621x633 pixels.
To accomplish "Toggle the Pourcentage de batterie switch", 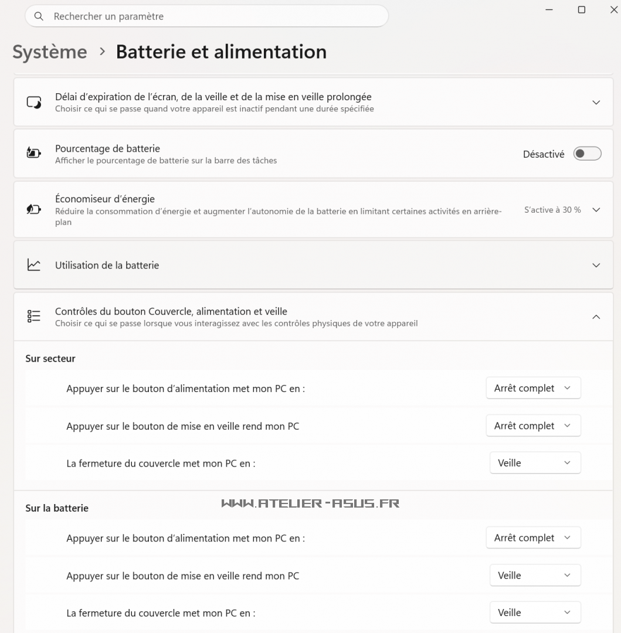I will [x=587, y=154].
